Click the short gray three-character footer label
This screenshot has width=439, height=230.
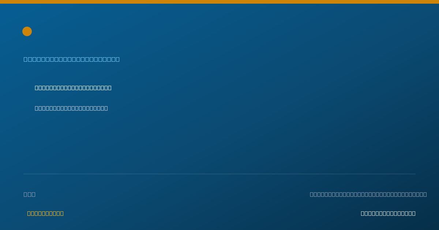tap(30, 194)
